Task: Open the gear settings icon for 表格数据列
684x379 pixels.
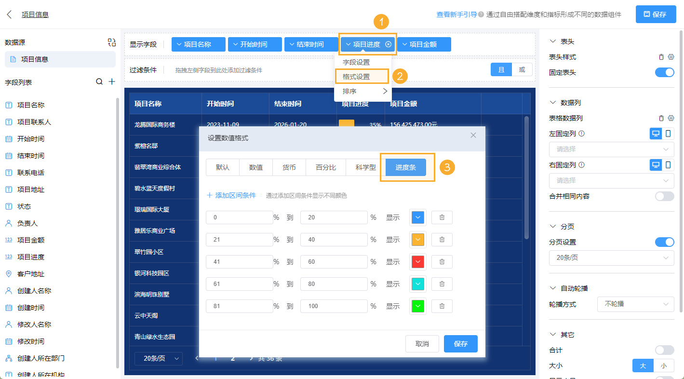Action: (670, 119)
